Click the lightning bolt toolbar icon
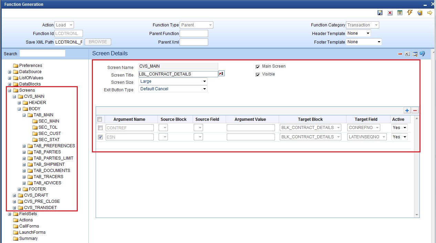The image size is (436, 243). pyautogui.click(x=410, y=13)
